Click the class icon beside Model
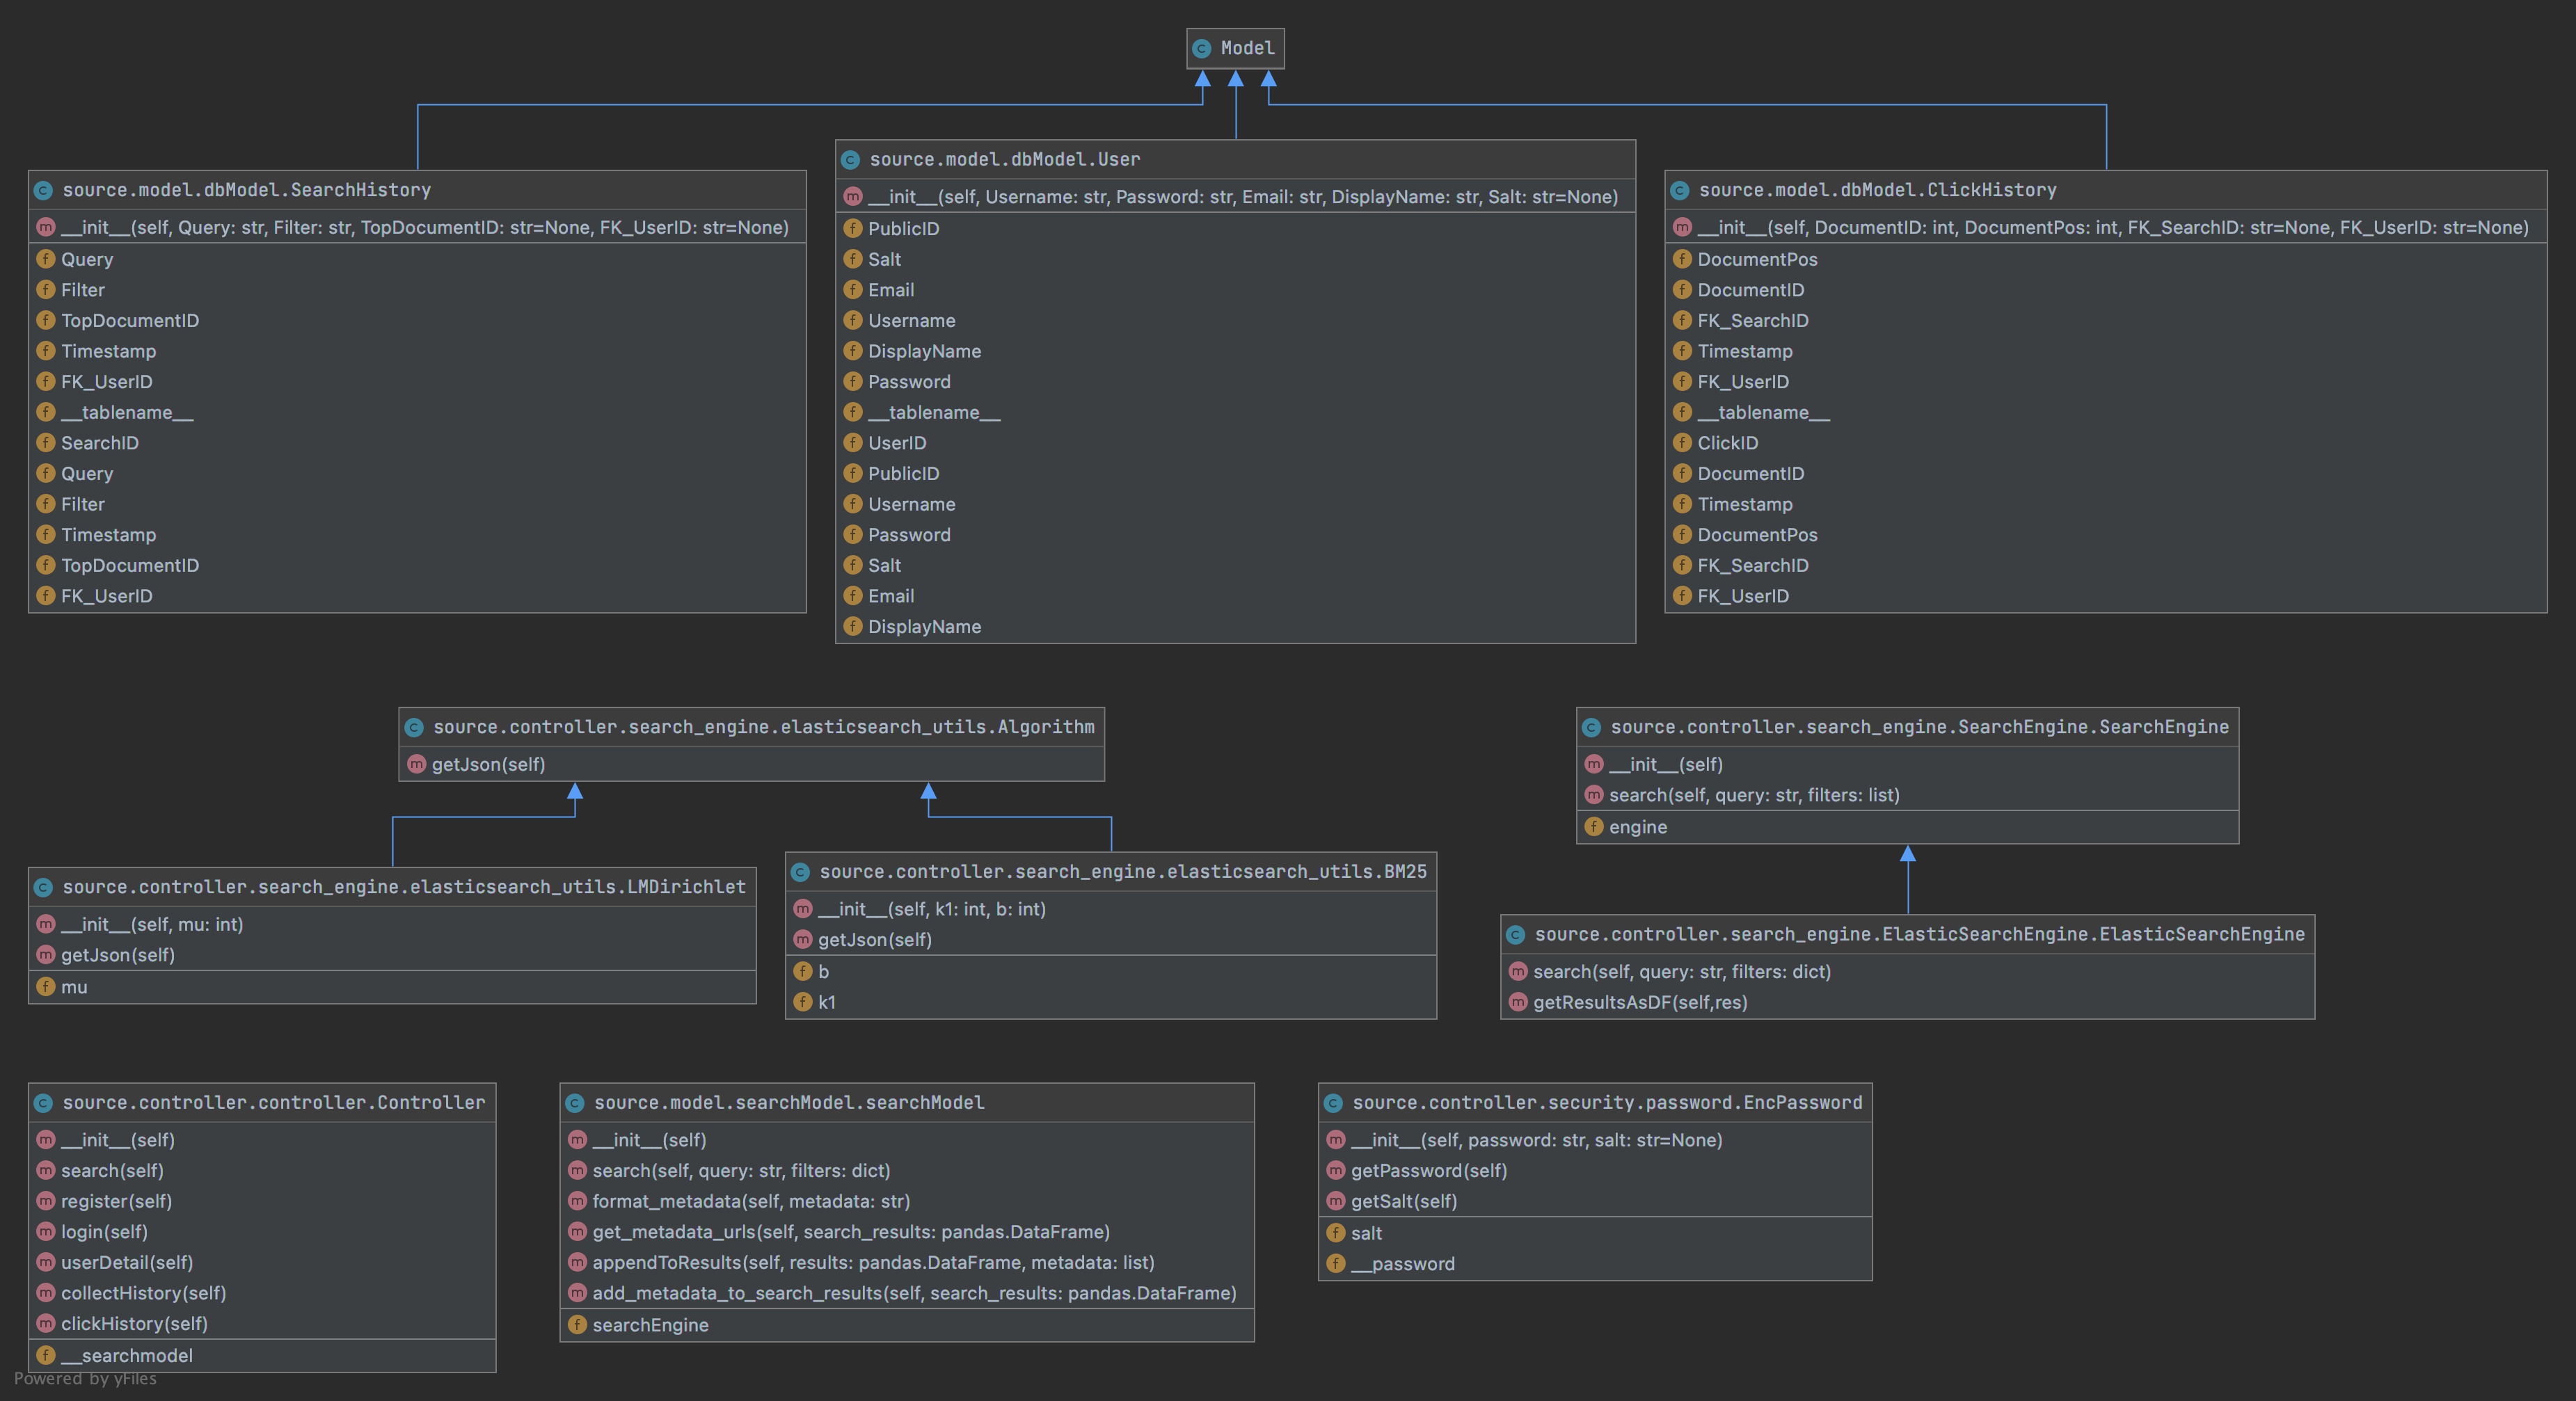This screenshot has width=2576, height=1401. point(1202,48)
